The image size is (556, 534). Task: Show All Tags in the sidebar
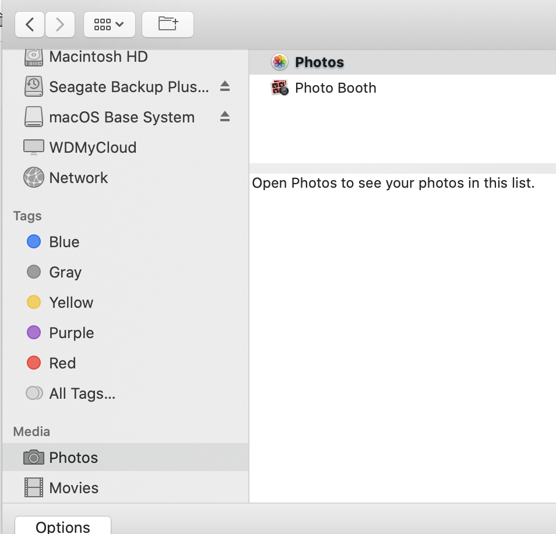click(x=125, y=394)
